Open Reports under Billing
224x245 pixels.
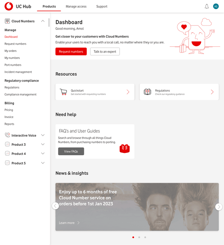pos(9,124)
